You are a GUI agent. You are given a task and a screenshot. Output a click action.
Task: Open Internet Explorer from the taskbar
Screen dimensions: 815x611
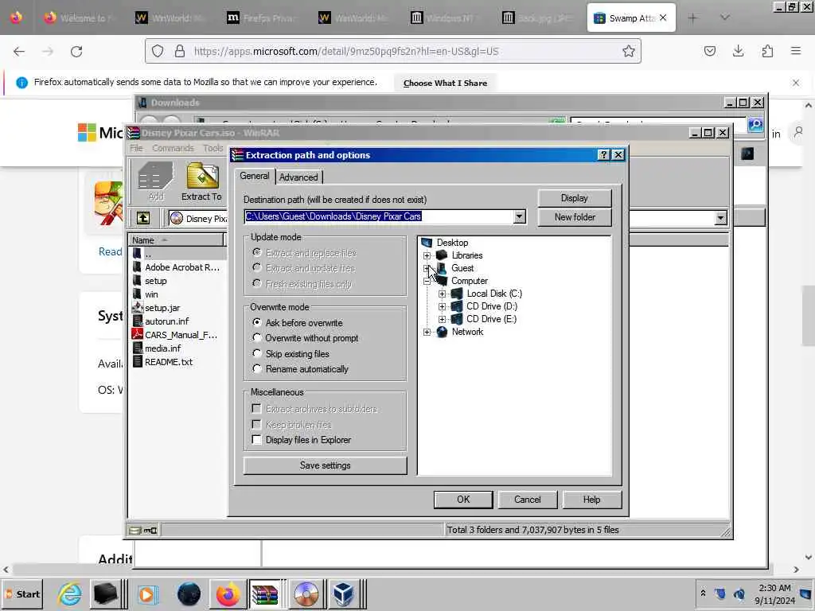(x=70, y=593)
